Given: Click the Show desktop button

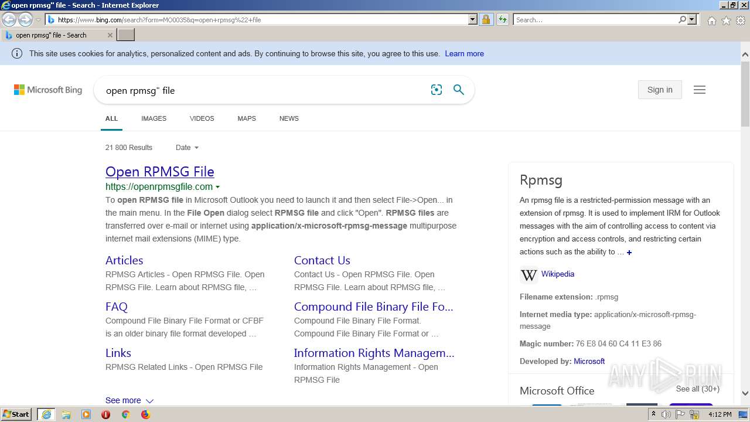Looking at the screenshot, I should click(x=743, y=414).
